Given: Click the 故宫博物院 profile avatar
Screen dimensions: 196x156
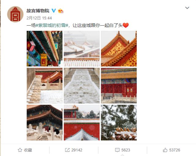Looking at the screenshot, I should (15, 14).
